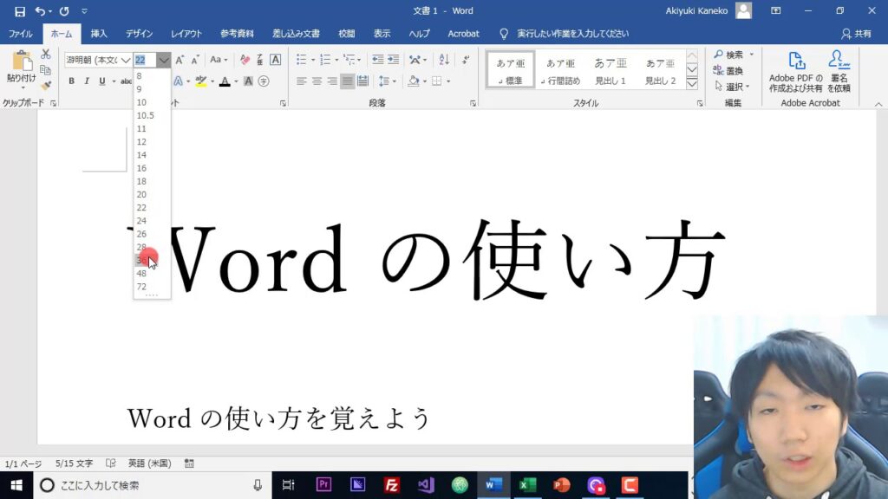Click the Paste (貼り付け) button
888x499 pixels.
(22, 69)
